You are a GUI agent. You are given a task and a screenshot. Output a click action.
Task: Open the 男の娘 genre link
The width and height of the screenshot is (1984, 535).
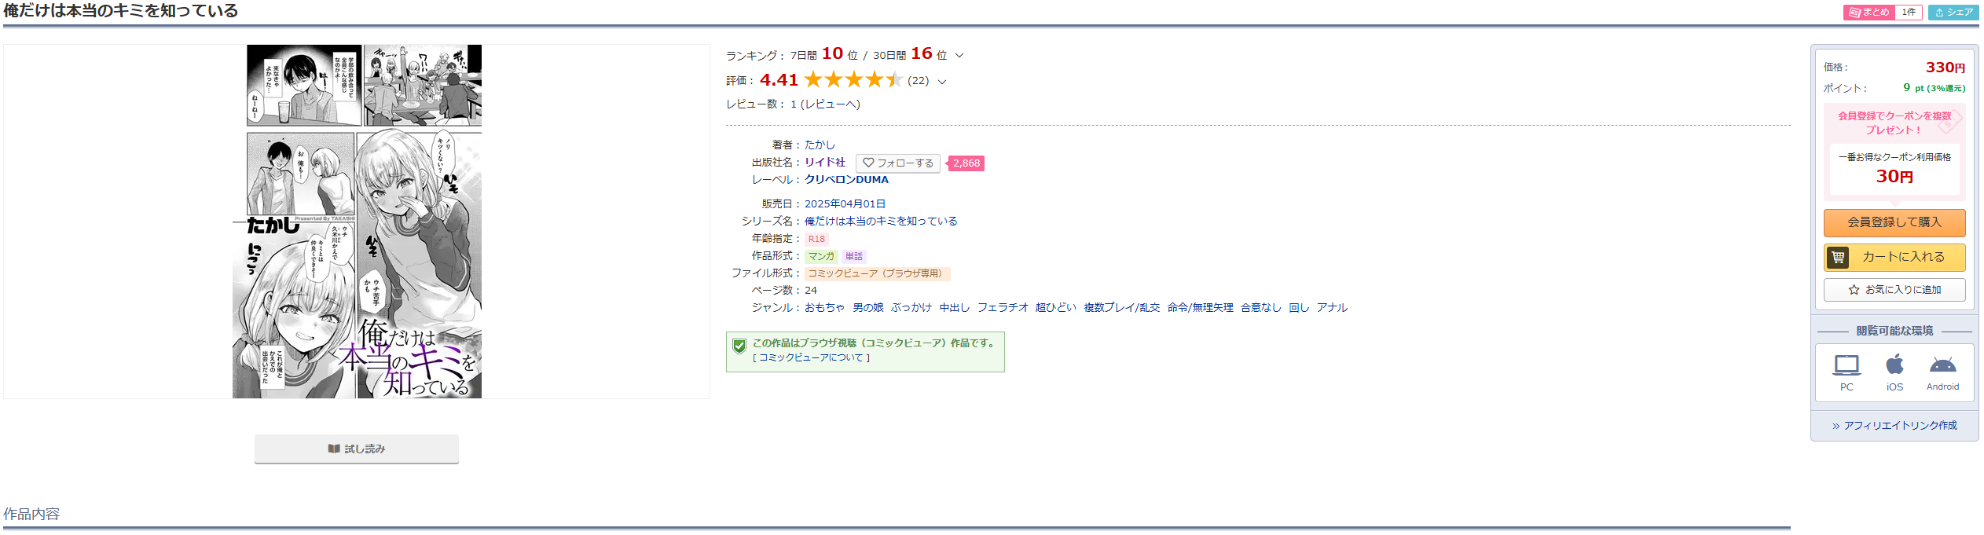[x=868, y=307]
